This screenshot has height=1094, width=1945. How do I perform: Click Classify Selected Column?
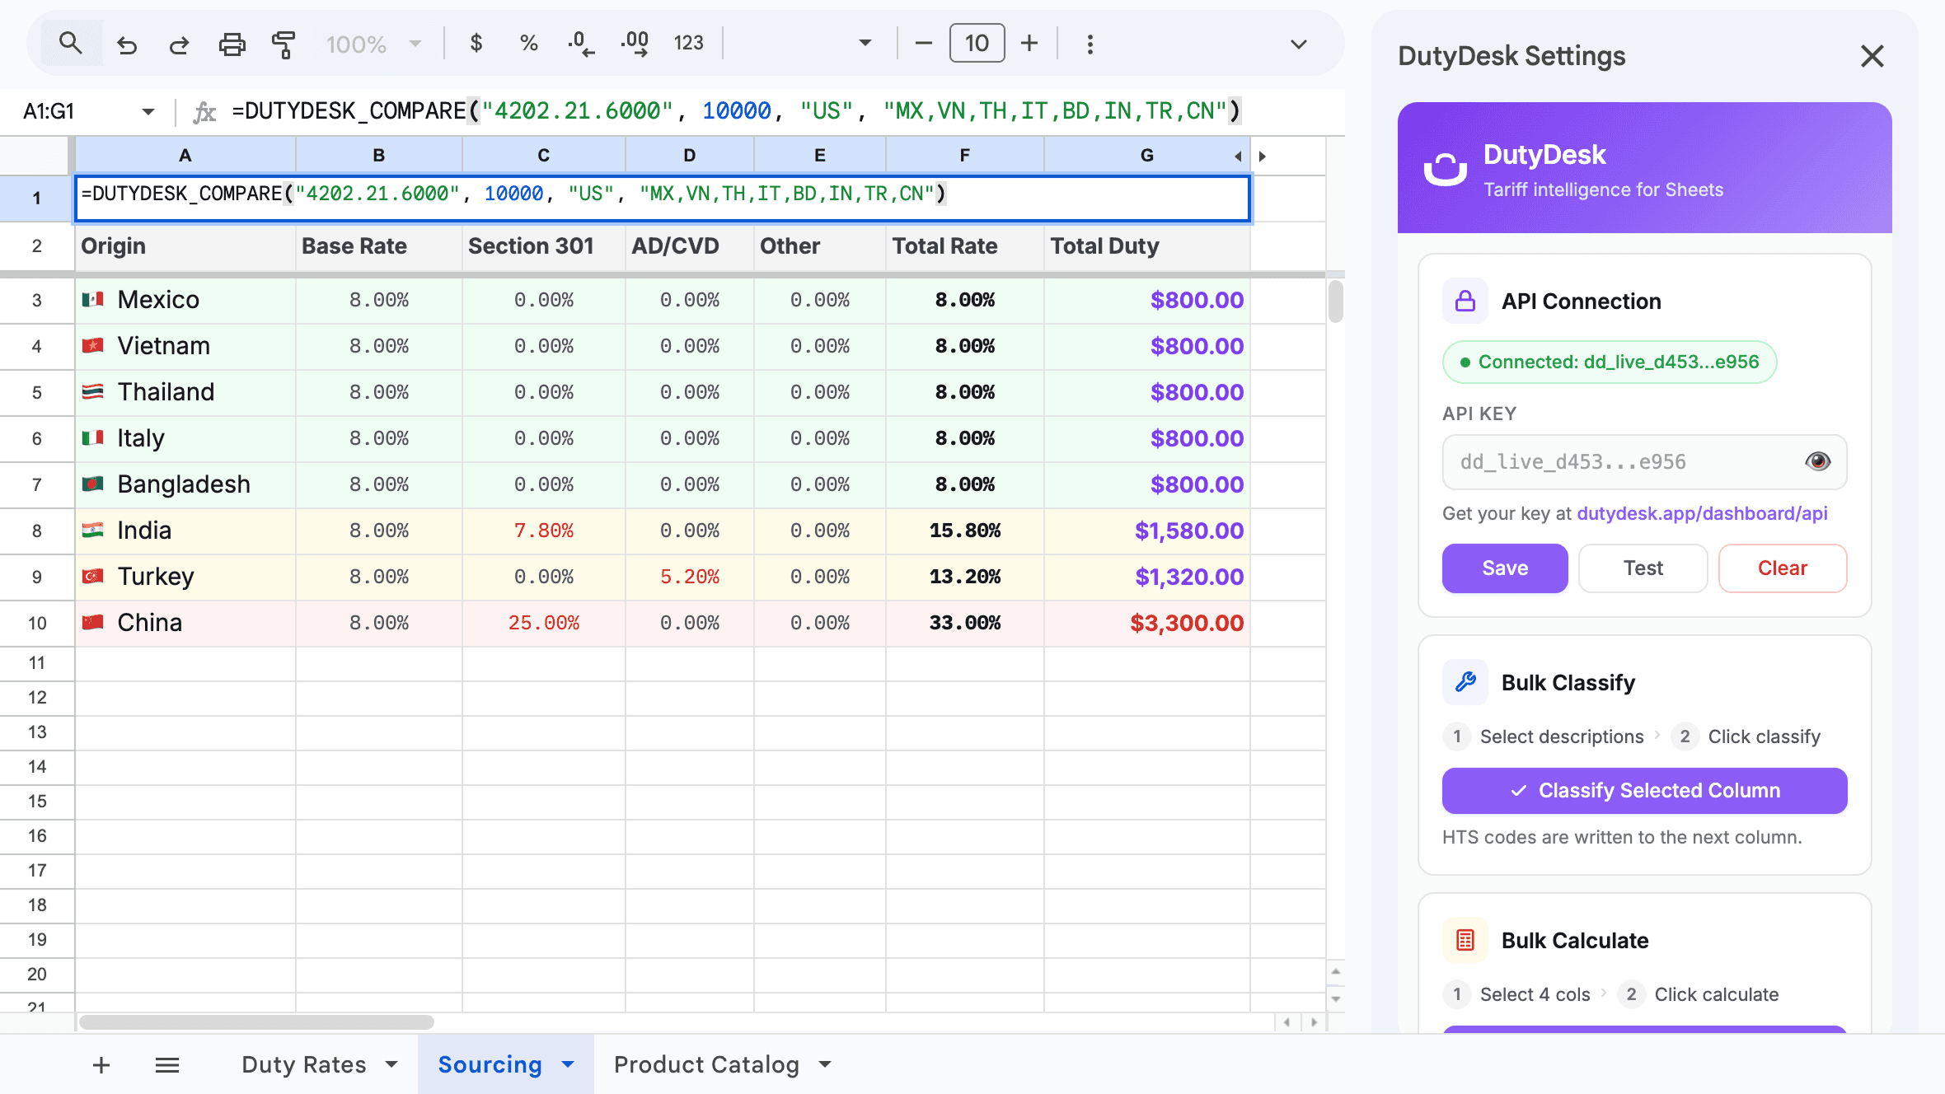click(1644, 790)
